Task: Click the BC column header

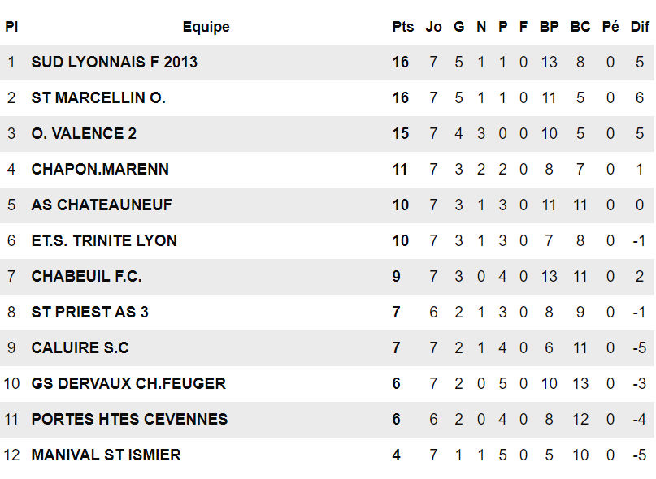Action: point(580,27)
